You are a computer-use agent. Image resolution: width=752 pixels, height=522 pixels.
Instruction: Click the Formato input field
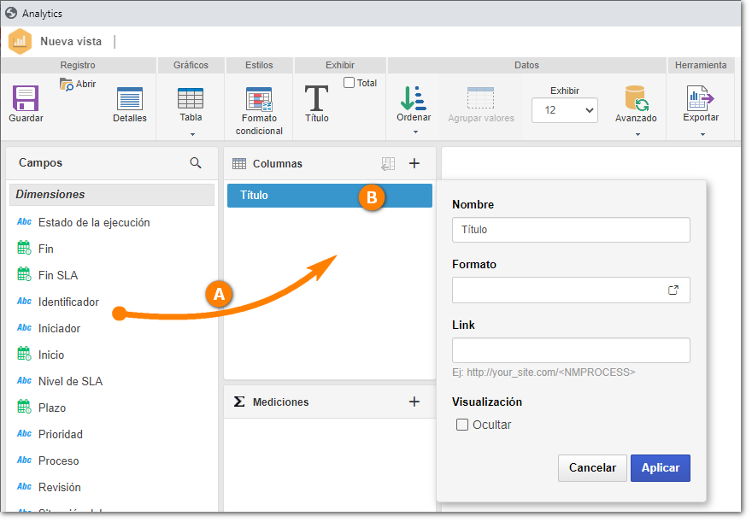[571, 290]
